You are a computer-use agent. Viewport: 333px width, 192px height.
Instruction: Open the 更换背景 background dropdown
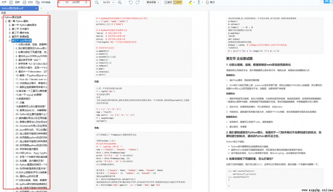click(153, 2)
